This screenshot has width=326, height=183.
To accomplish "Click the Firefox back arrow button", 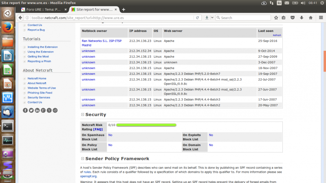I will click(20, 17).
